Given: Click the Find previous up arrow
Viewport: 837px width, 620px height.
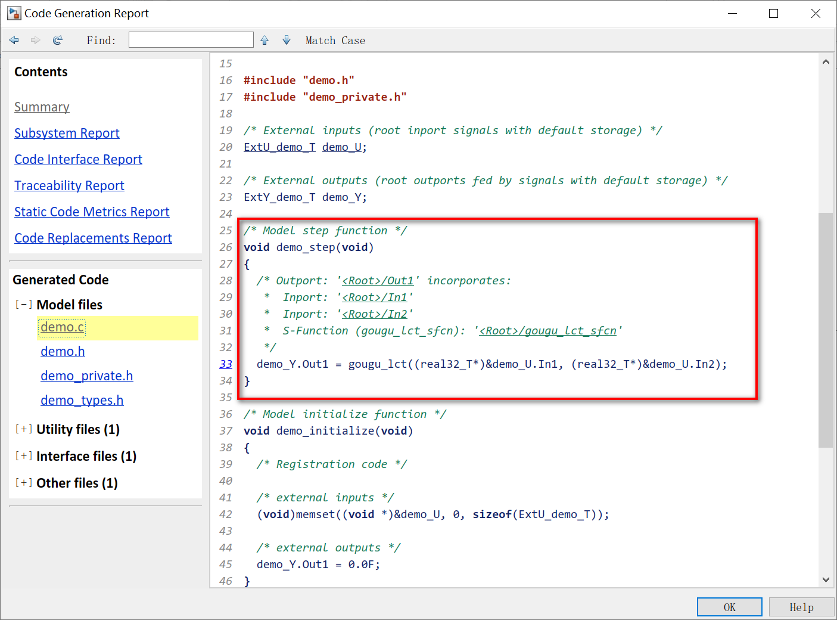Looking at the screenshot, I should [264, 40].
